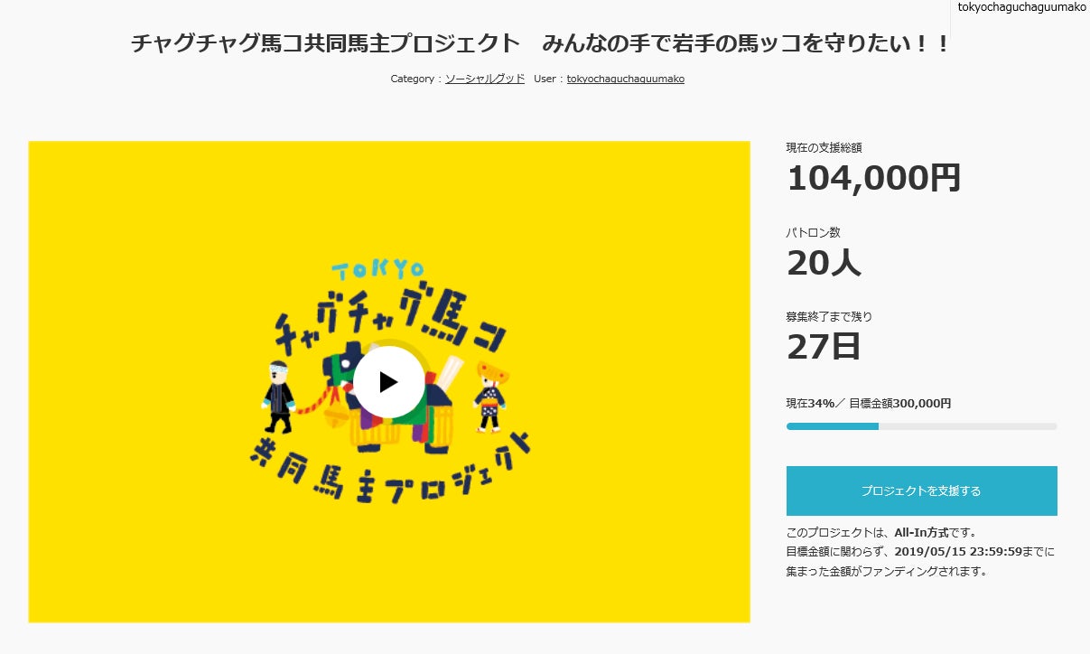Click the man illustration leading the horse
The width and height of the screenshot is (1090, 654).
click(280, 396)
